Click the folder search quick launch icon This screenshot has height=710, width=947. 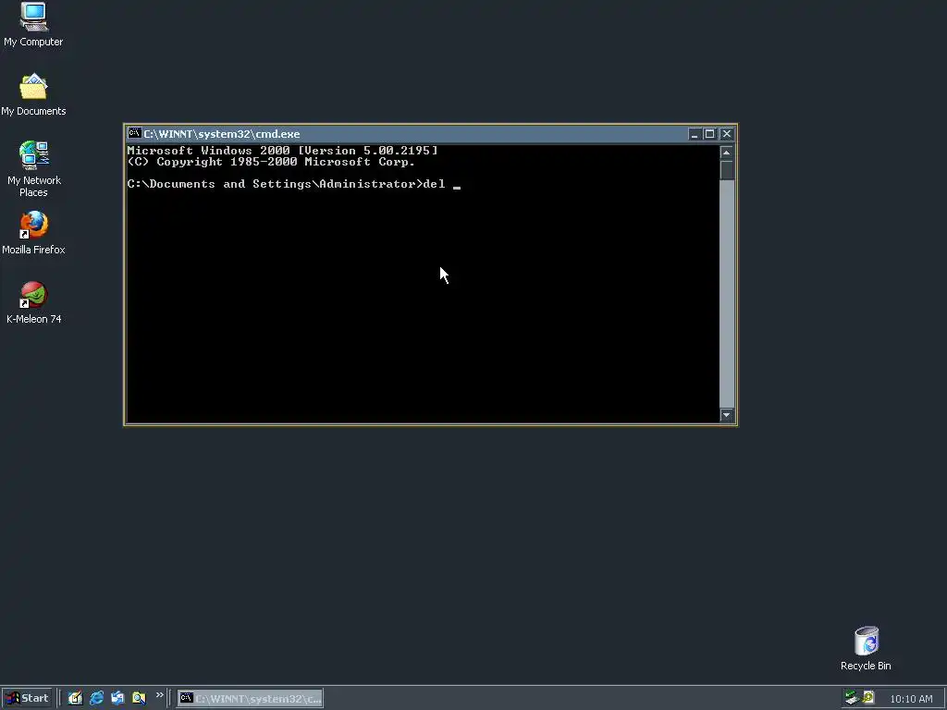pyautogui.click(x=139, y=698)
